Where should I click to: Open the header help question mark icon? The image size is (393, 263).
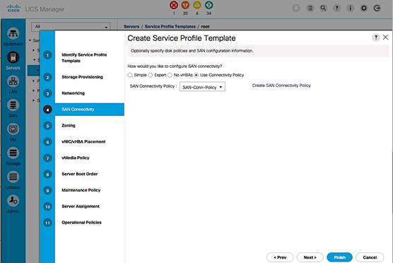tap(337, 8)
